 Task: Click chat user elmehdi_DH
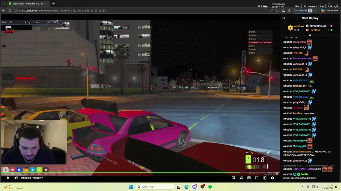click(300, 86)
